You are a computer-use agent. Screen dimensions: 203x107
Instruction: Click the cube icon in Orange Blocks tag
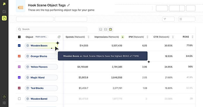pyautogui.click(x=28, y=56)
